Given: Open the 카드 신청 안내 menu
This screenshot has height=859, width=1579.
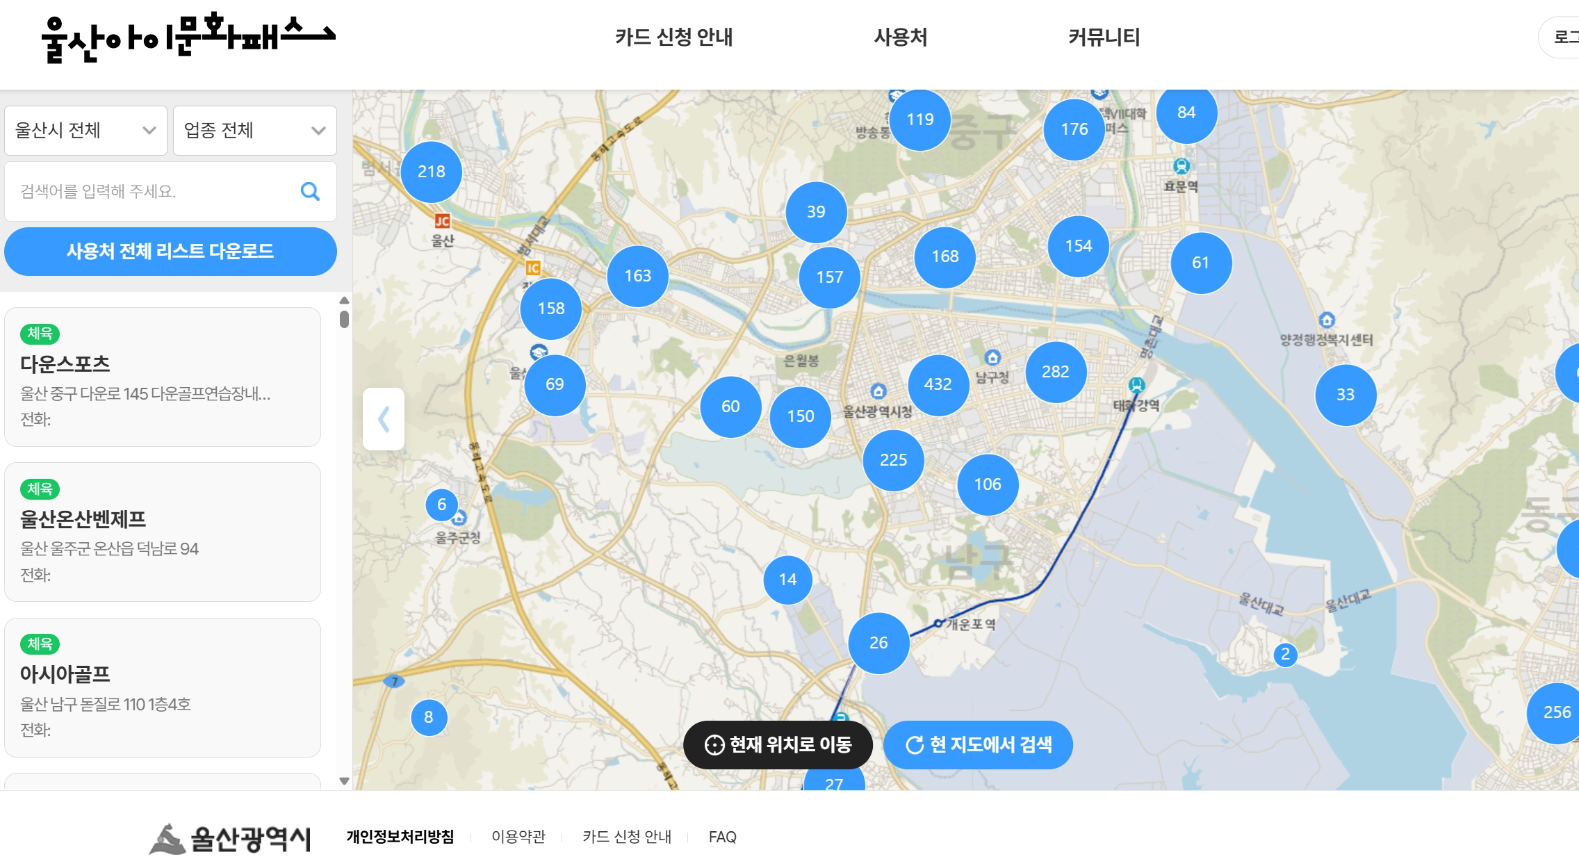Looking at the screenshot, I should pyautogui.click(x=673, y=37).
